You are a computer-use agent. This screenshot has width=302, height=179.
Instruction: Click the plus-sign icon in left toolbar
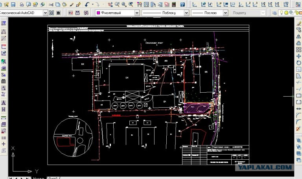[x=4, y=144]
